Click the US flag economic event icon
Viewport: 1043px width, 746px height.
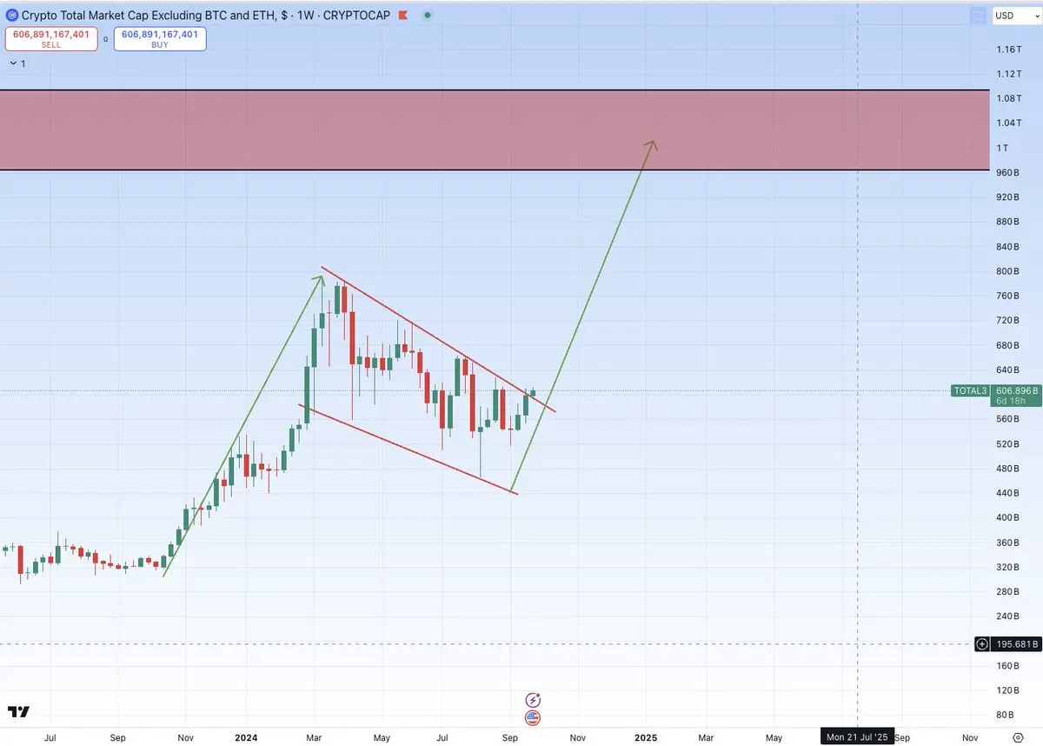533,718
